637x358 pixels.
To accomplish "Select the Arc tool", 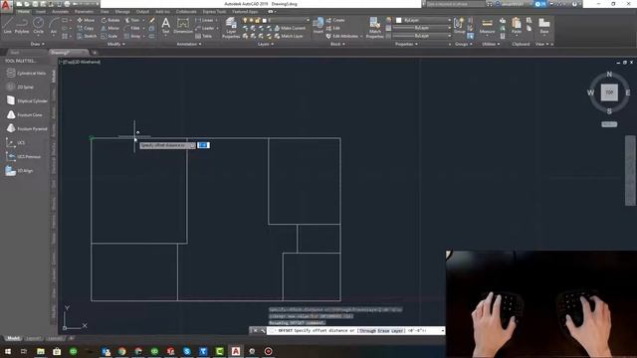I will (54, 25).
